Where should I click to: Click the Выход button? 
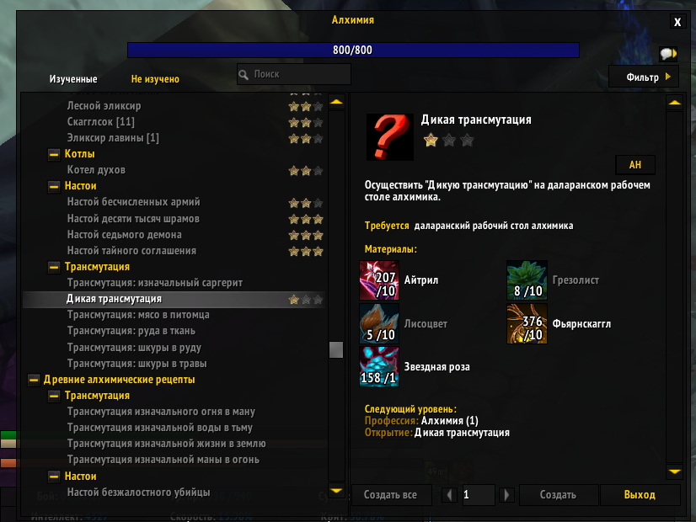(640, 495)
